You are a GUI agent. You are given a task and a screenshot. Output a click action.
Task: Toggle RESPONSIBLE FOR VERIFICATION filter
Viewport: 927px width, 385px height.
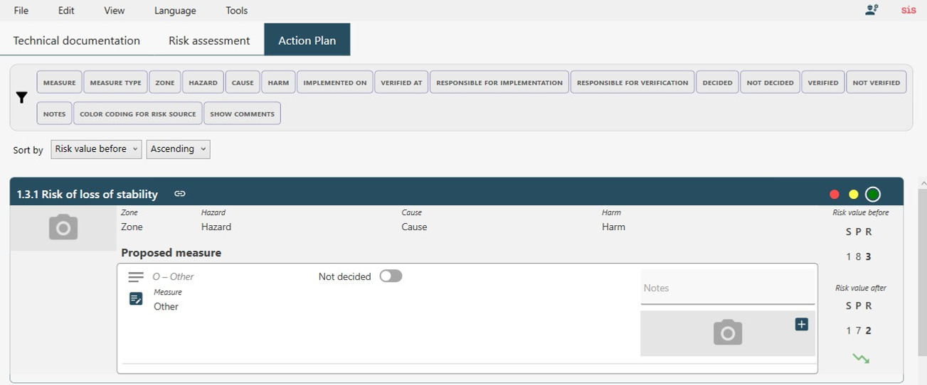(632, 82)
